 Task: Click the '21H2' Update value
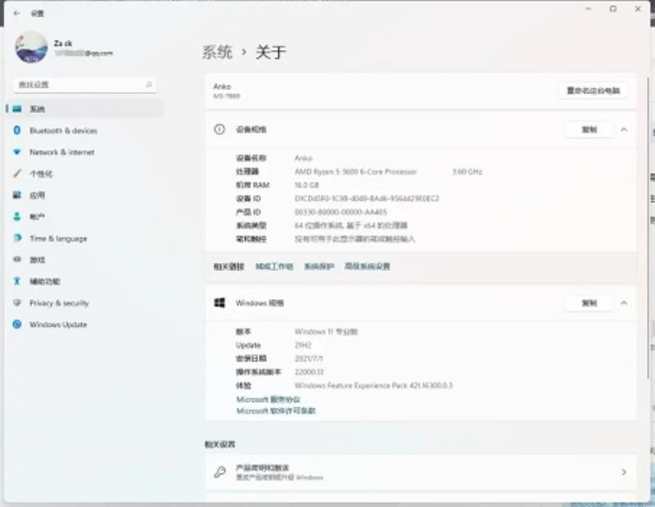tap(303, 346)
